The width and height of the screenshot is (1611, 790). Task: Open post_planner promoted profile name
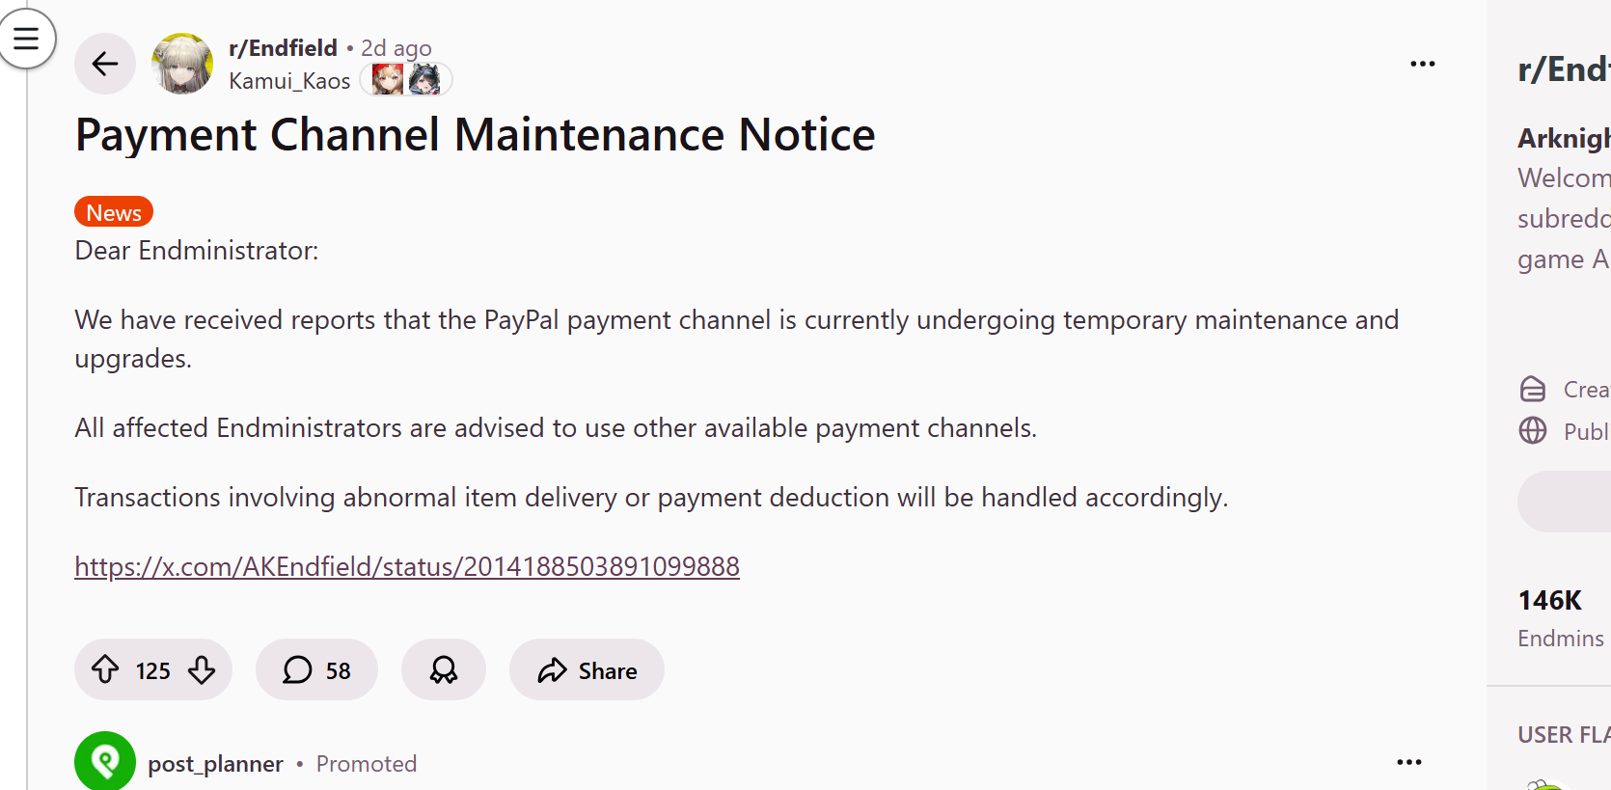click(x=215, y=764)
